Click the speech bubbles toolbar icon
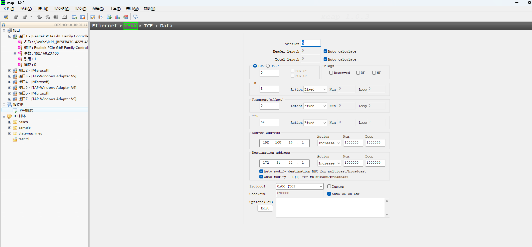 tap(136, 17)
